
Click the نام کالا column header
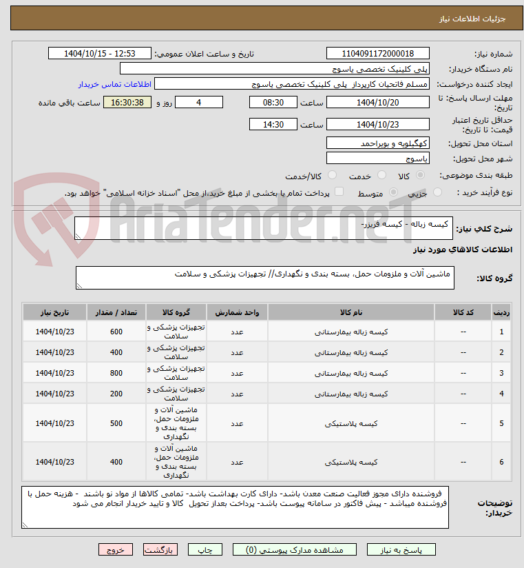(351, 312)
